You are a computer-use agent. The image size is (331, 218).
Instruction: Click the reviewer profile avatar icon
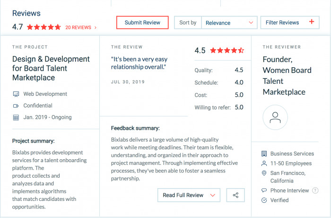pyautogui.click(x=275, y=117)
